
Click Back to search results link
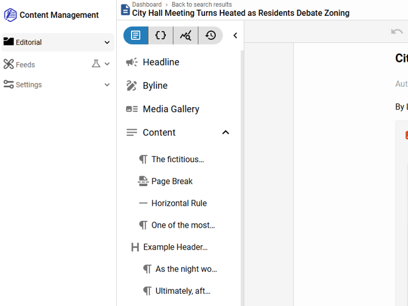[201, 4]
